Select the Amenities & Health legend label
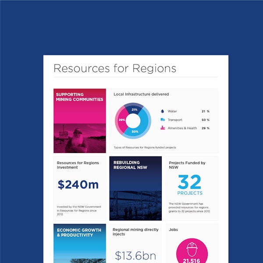 coord(182,128)
